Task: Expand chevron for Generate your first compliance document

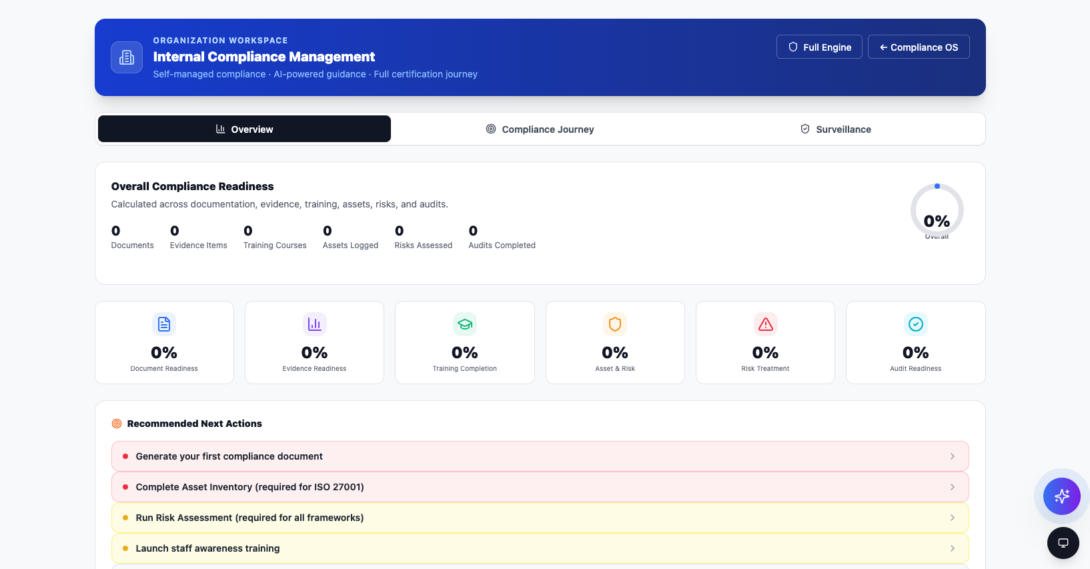Action: click(x=953, y=456)
